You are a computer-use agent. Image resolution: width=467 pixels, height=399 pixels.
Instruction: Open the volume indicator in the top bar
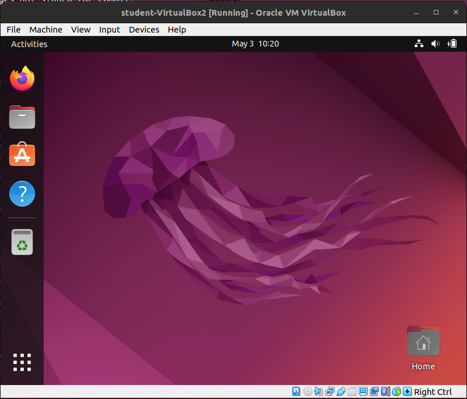coord(436,44)
